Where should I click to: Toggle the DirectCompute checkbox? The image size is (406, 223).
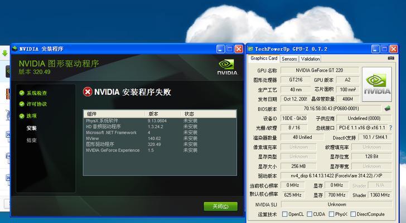point(353,214)
